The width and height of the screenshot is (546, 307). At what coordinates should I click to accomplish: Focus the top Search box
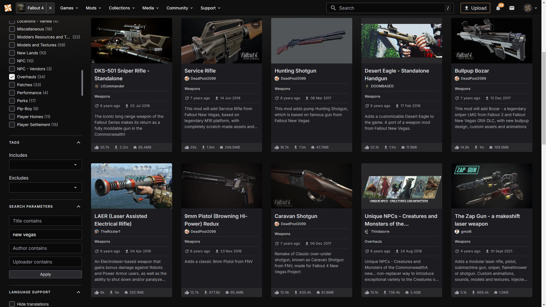[x=390, y=8]
